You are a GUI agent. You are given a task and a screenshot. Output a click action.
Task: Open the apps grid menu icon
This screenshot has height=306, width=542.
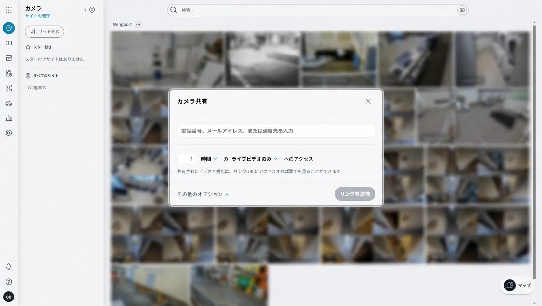click(9, 10)
